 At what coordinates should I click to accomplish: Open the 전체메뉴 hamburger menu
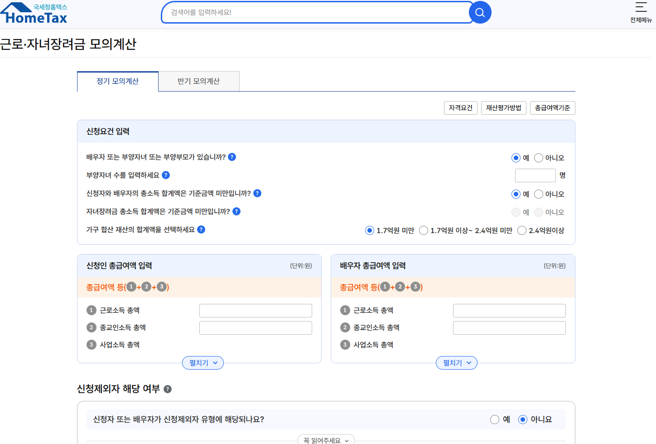tap(641, 12)
